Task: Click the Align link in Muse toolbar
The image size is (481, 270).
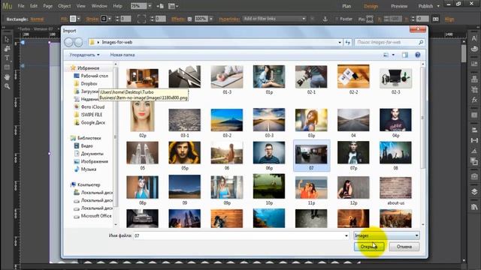Action: point(449,19)
